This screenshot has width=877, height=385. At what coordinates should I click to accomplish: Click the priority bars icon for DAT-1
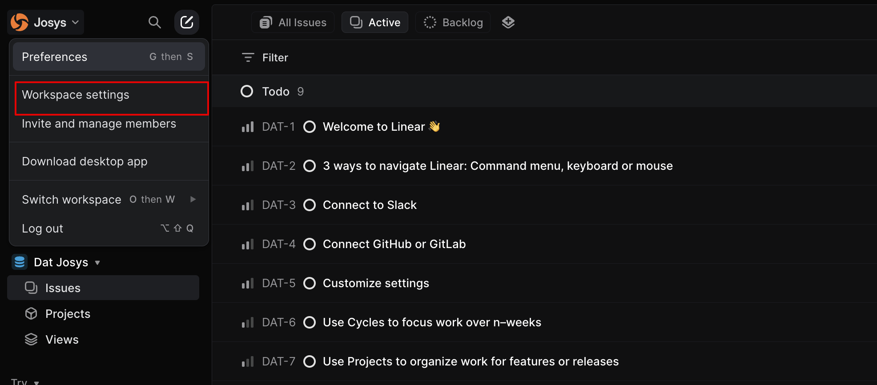point(248,127)
